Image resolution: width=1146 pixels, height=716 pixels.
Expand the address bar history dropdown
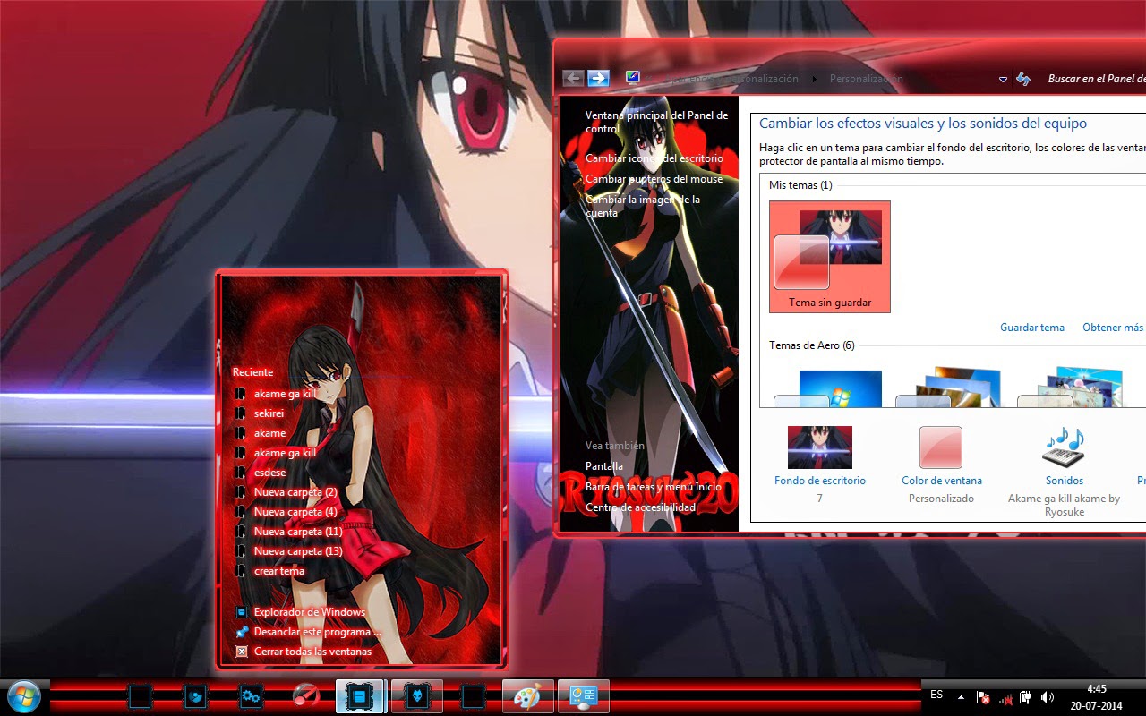[x=1003, y=79]
